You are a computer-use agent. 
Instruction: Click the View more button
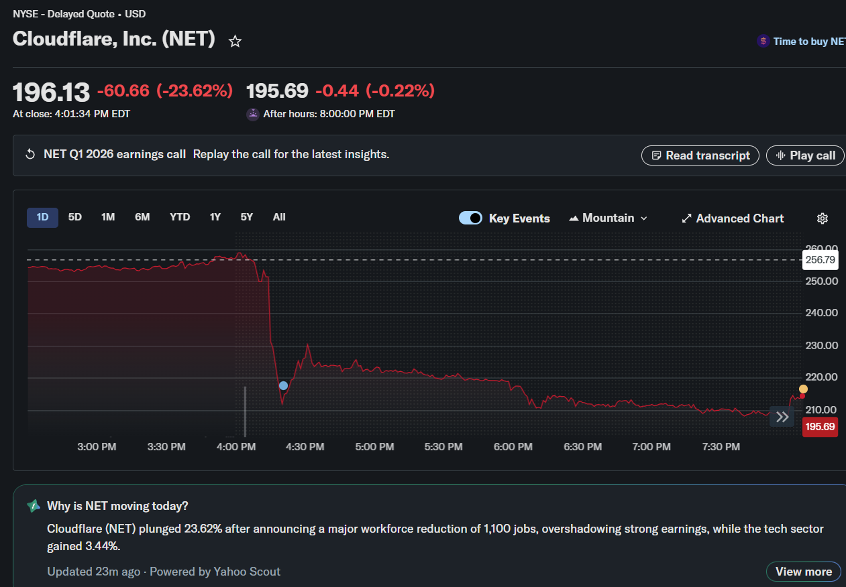[803, 572]
